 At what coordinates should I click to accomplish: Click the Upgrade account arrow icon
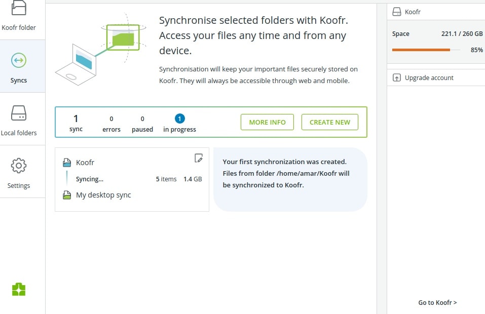pyautogui.click(x=396, y=77)
